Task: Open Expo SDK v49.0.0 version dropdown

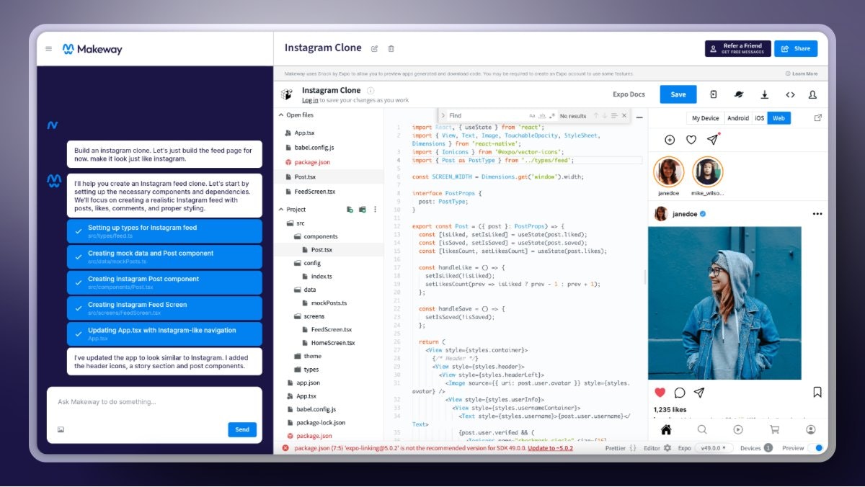Action: point(714,448)
